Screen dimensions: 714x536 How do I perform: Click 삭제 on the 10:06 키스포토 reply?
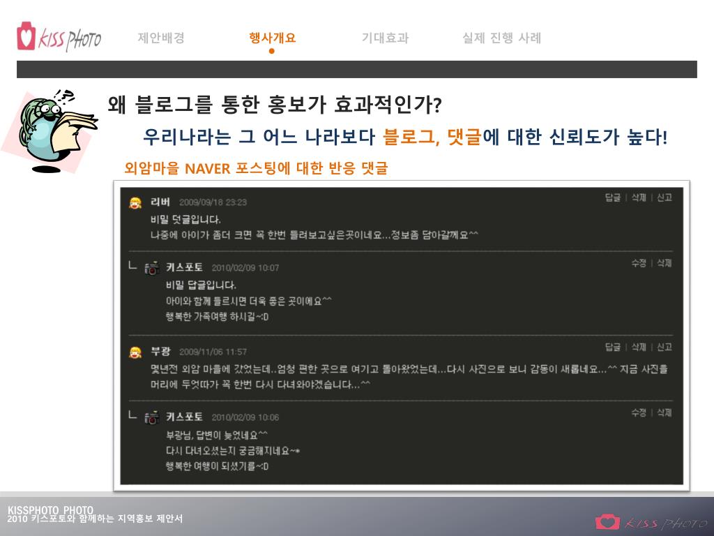tap(664, 412)
